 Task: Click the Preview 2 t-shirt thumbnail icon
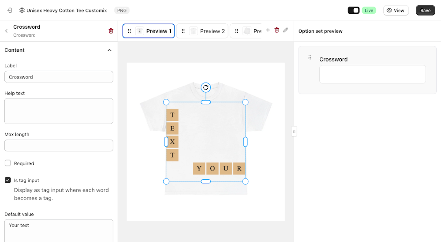(193, 31)
